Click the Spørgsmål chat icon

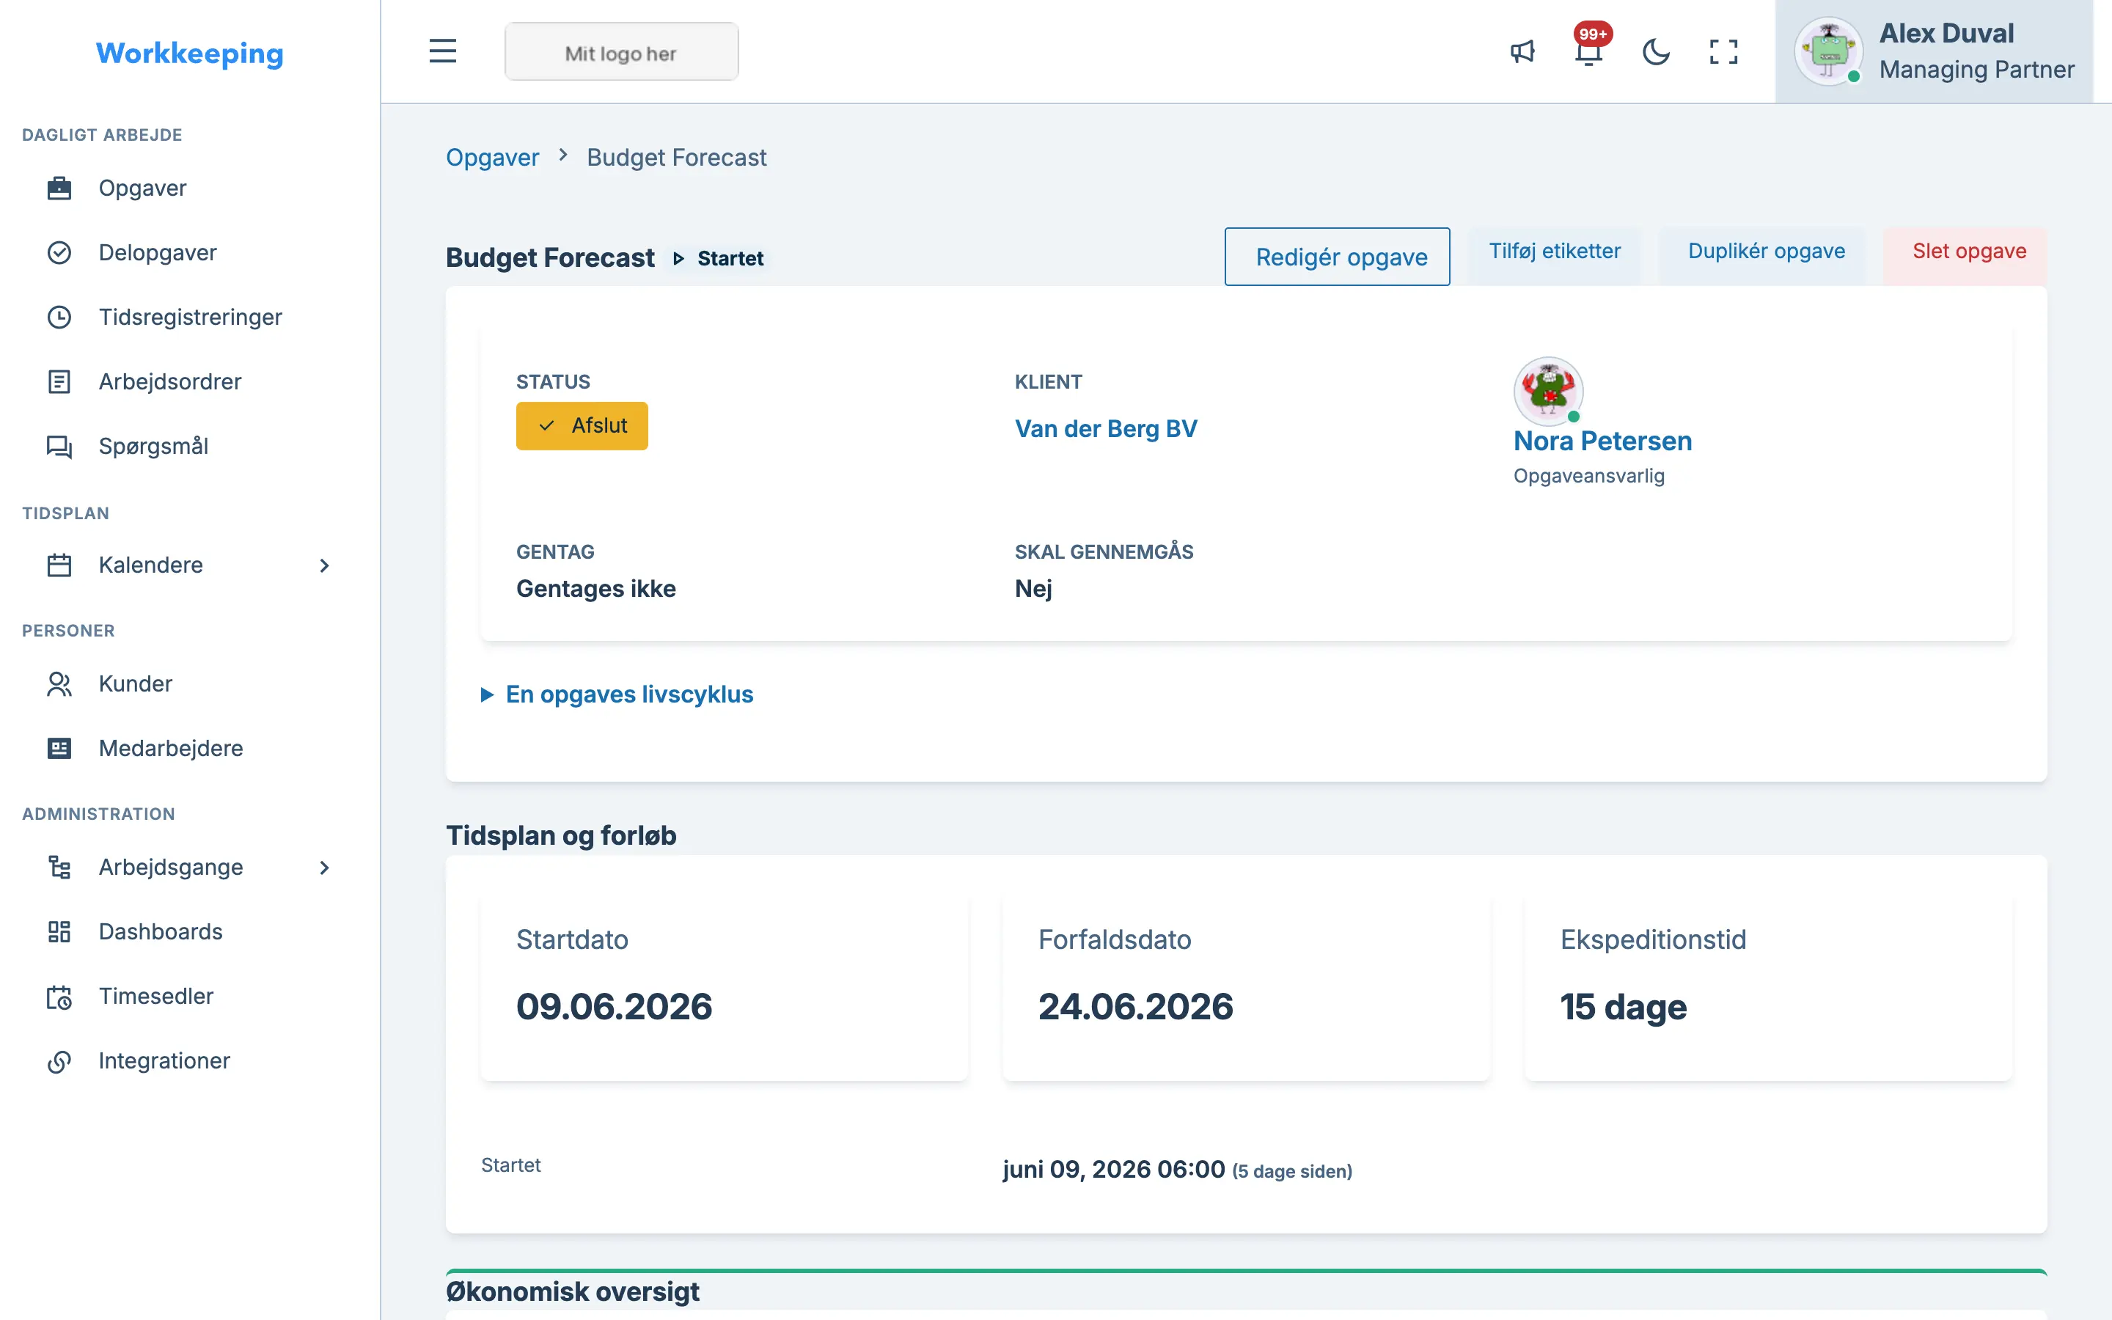pyautogui.click(x=59, y=446)
